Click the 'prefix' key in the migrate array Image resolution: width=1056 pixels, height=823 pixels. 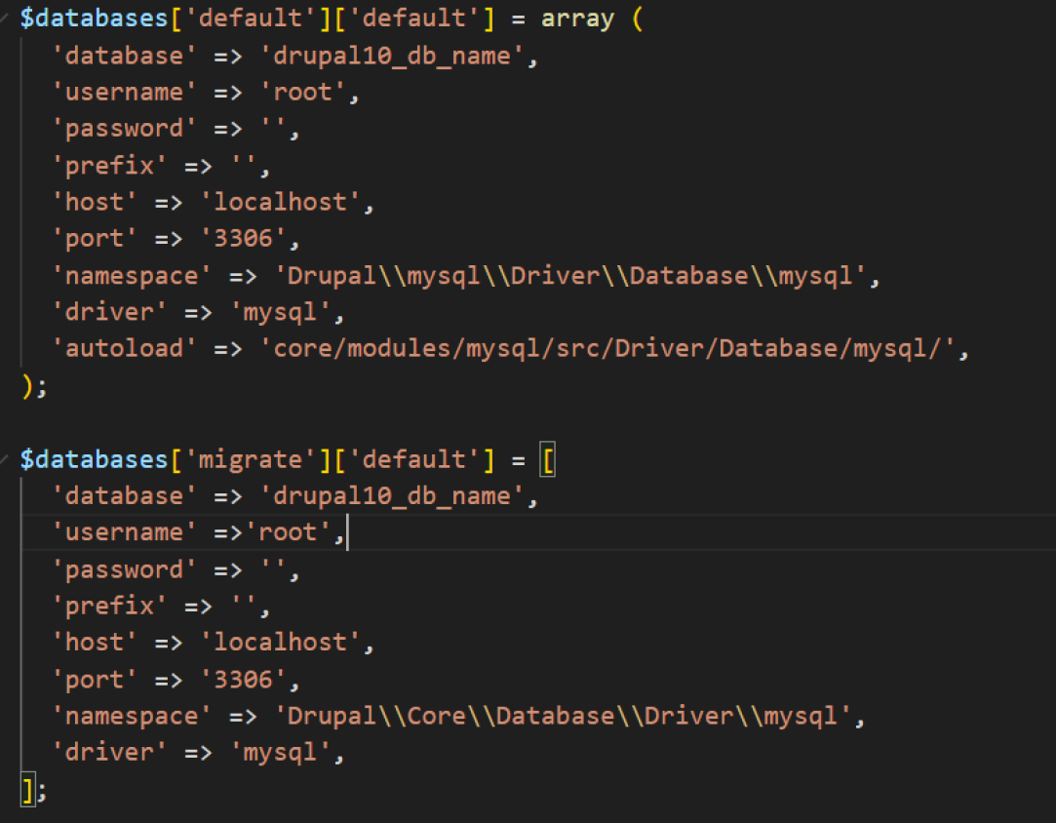[x=111, y=605]
